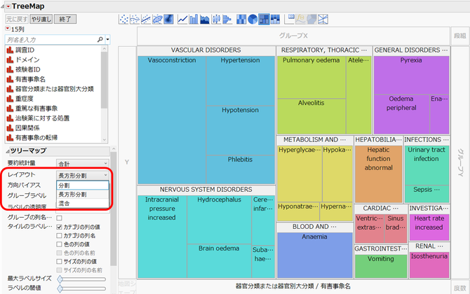Select the 有害事象名 column row
This screenshot has height=294, width=470.
click(x=53, y=79)
